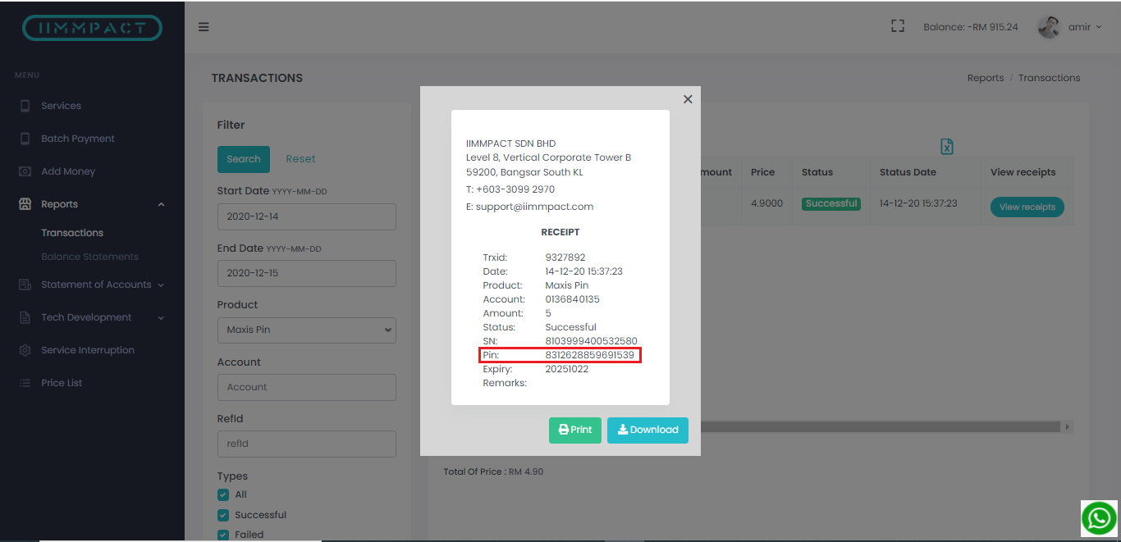The image size is (1121, 542).
Task: Toggle the hamburger sidebar menu
Action: click(204, 27)
